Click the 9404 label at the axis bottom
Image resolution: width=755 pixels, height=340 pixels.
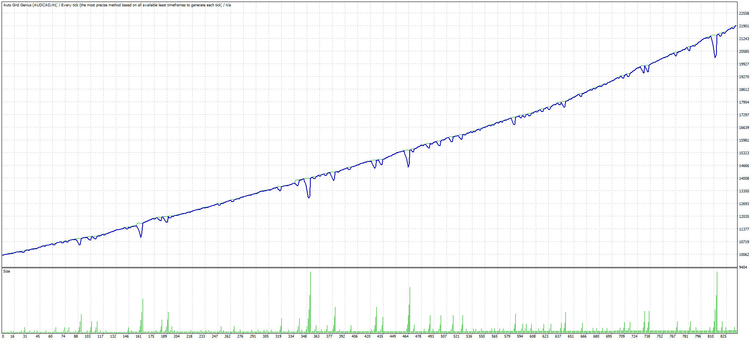coord(743,267)
